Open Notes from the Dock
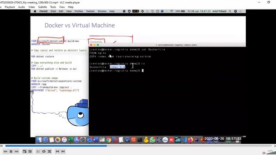Image resolution: width=276 pixels, height=155 pixels. click(51, 140)
